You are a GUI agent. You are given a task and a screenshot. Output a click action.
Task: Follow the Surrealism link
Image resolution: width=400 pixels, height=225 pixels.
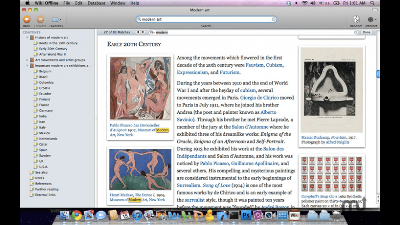pos(189,186)
